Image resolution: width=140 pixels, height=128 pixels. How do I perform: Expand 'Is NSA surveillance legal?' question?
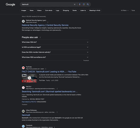pos(55,47)
